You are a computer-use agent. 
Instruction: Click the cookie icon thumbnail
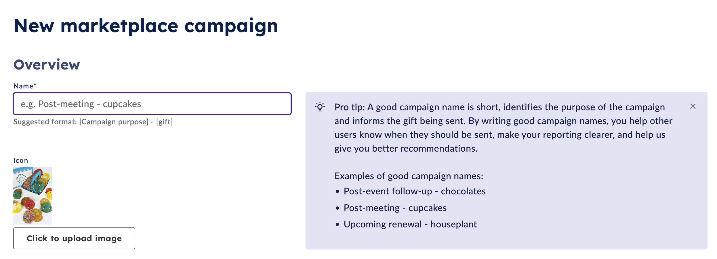(33, 196)
